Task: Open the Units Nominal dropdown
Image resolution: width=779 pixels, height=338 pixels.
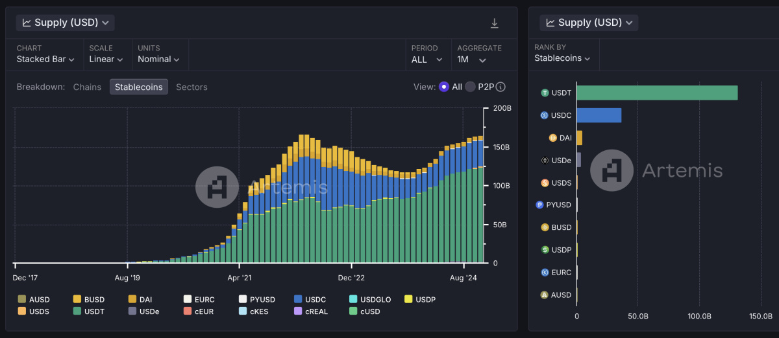Action: [x=159, y=59]
